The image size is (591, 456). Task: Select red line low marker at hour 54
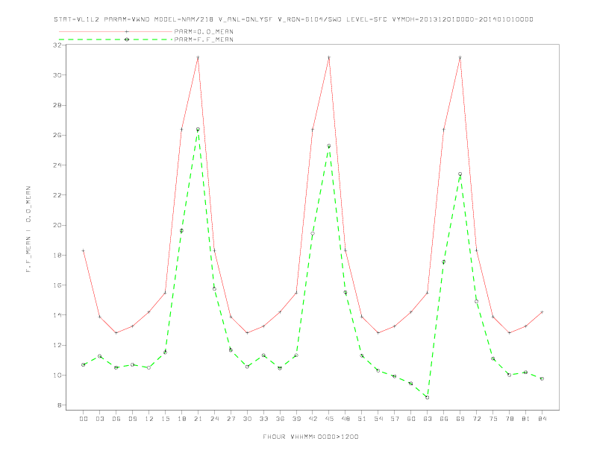click(x=378, y=333)
